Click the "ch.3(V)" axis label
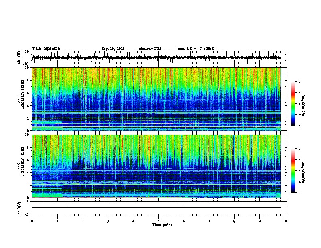 pos(19,208)
